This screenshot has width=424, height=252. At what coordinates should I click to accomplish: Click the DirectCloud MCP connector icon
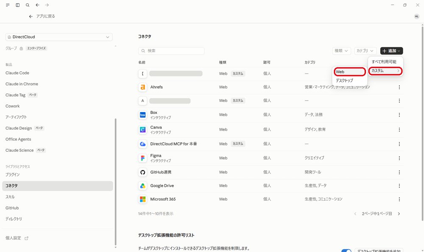point(142,144)
